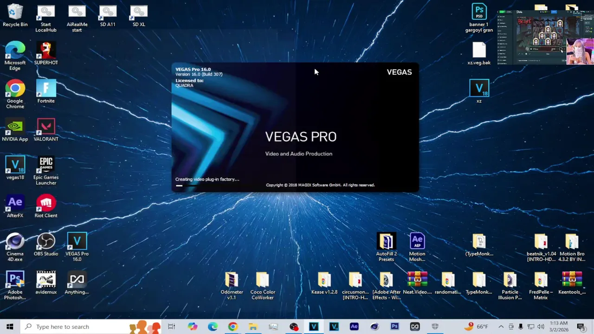Select the vegas18 desktop shortcut

(15, 168)
